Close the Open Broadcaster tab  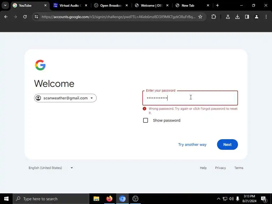(127, 5)
